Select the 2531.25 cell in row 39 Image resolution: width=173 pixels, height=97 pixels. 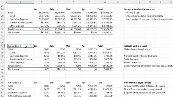(x=58, y=53)
